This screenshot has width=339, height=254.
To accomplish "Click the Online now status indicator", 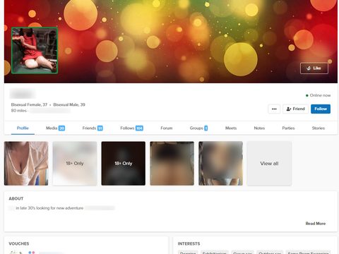I will coord(318,95).
